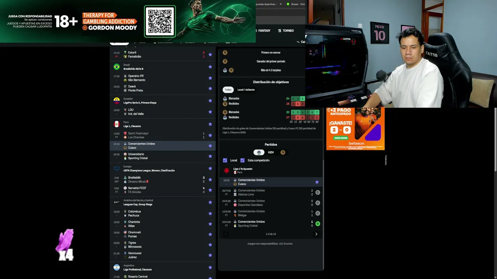Click the star in the H2H Comerciantes Unidos–Cusco row
The width and height of the screenshot is (497, 279).
pyautogui.click(x=317, y=182)
